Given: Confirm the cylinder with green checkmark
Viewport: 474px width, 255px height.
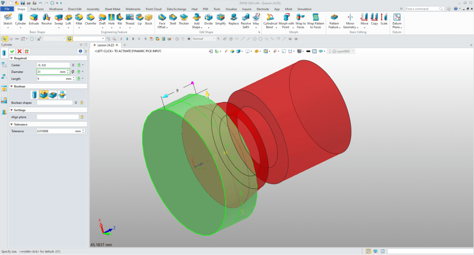Looking at the screenshot, I should point(13,51).
